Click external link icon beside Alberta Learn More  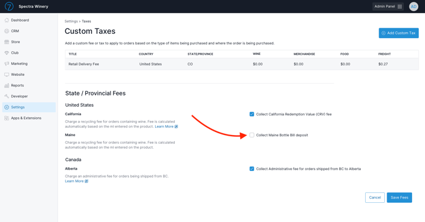[x=86, y=181]
